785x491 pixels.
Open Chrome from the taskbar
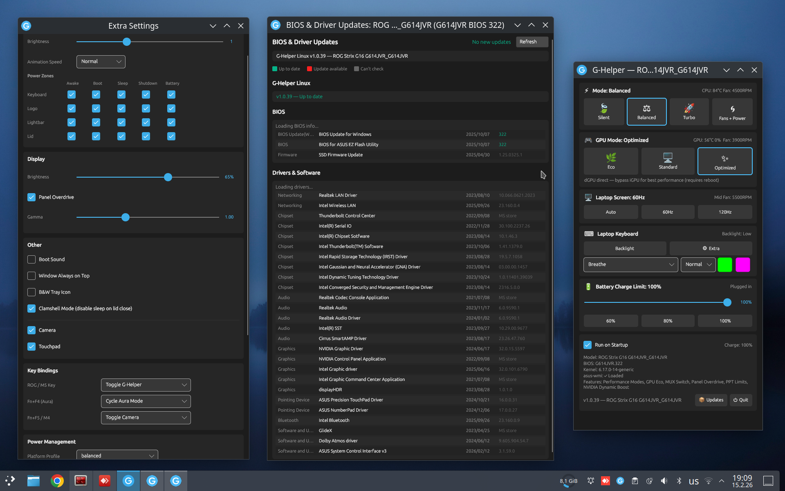[x=57, y=481]
